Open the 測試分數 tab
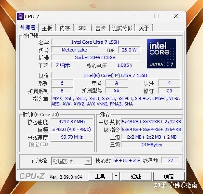 point(122,28)
